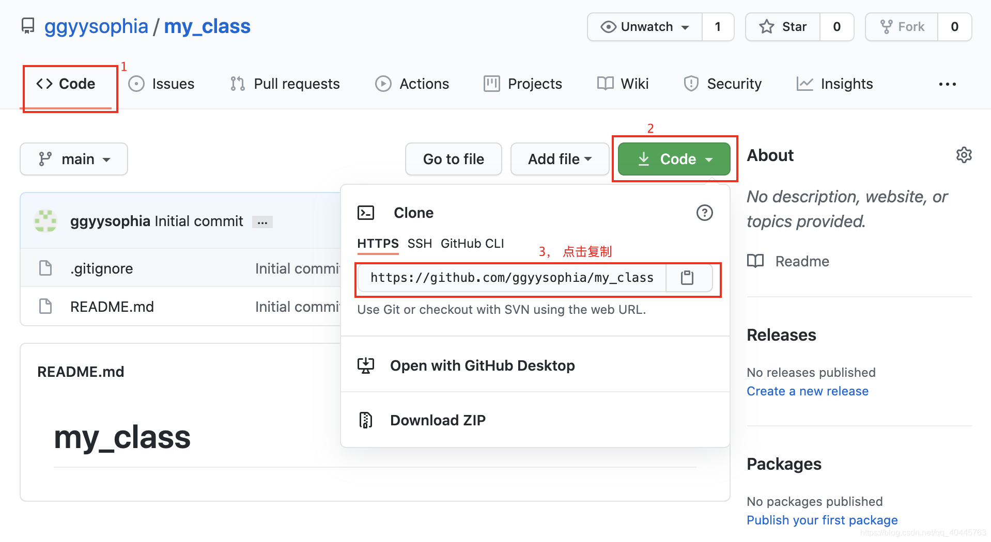This screenshot has height=542, width=991.
Task: Click the book icon beside Readme
Action: click(755, 261)
